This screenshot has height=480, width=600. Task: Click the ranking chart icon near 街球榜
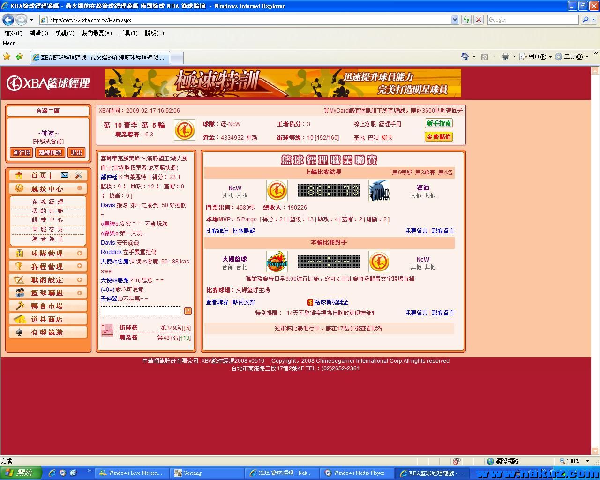click(107, 330)
